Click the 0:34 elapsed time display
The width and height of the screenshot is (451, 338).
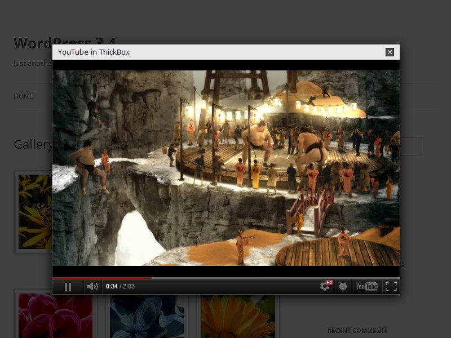112,286
